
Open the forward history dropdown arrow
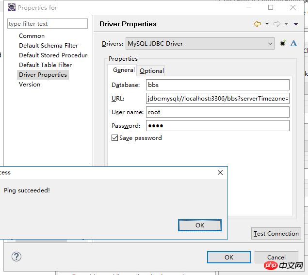pos(286,24)
